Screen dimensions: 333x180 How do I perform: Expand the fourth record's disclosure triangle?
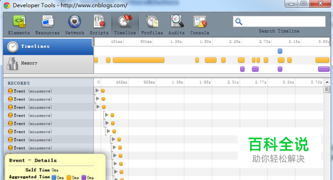click(x=107, y=115)
